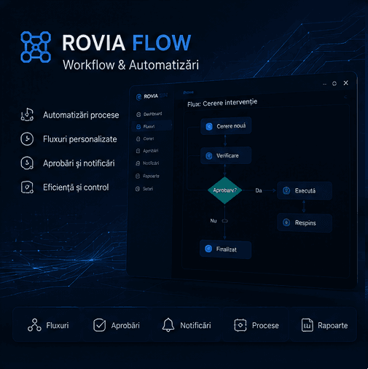368x369 pixels.
Task: Select the Execută flow node label
Action: [305, 190]
